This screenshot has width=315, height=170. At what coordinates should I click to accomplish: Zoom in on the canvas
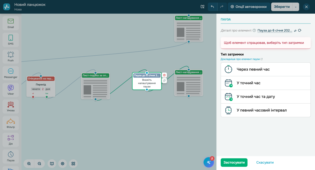[29, 163]
